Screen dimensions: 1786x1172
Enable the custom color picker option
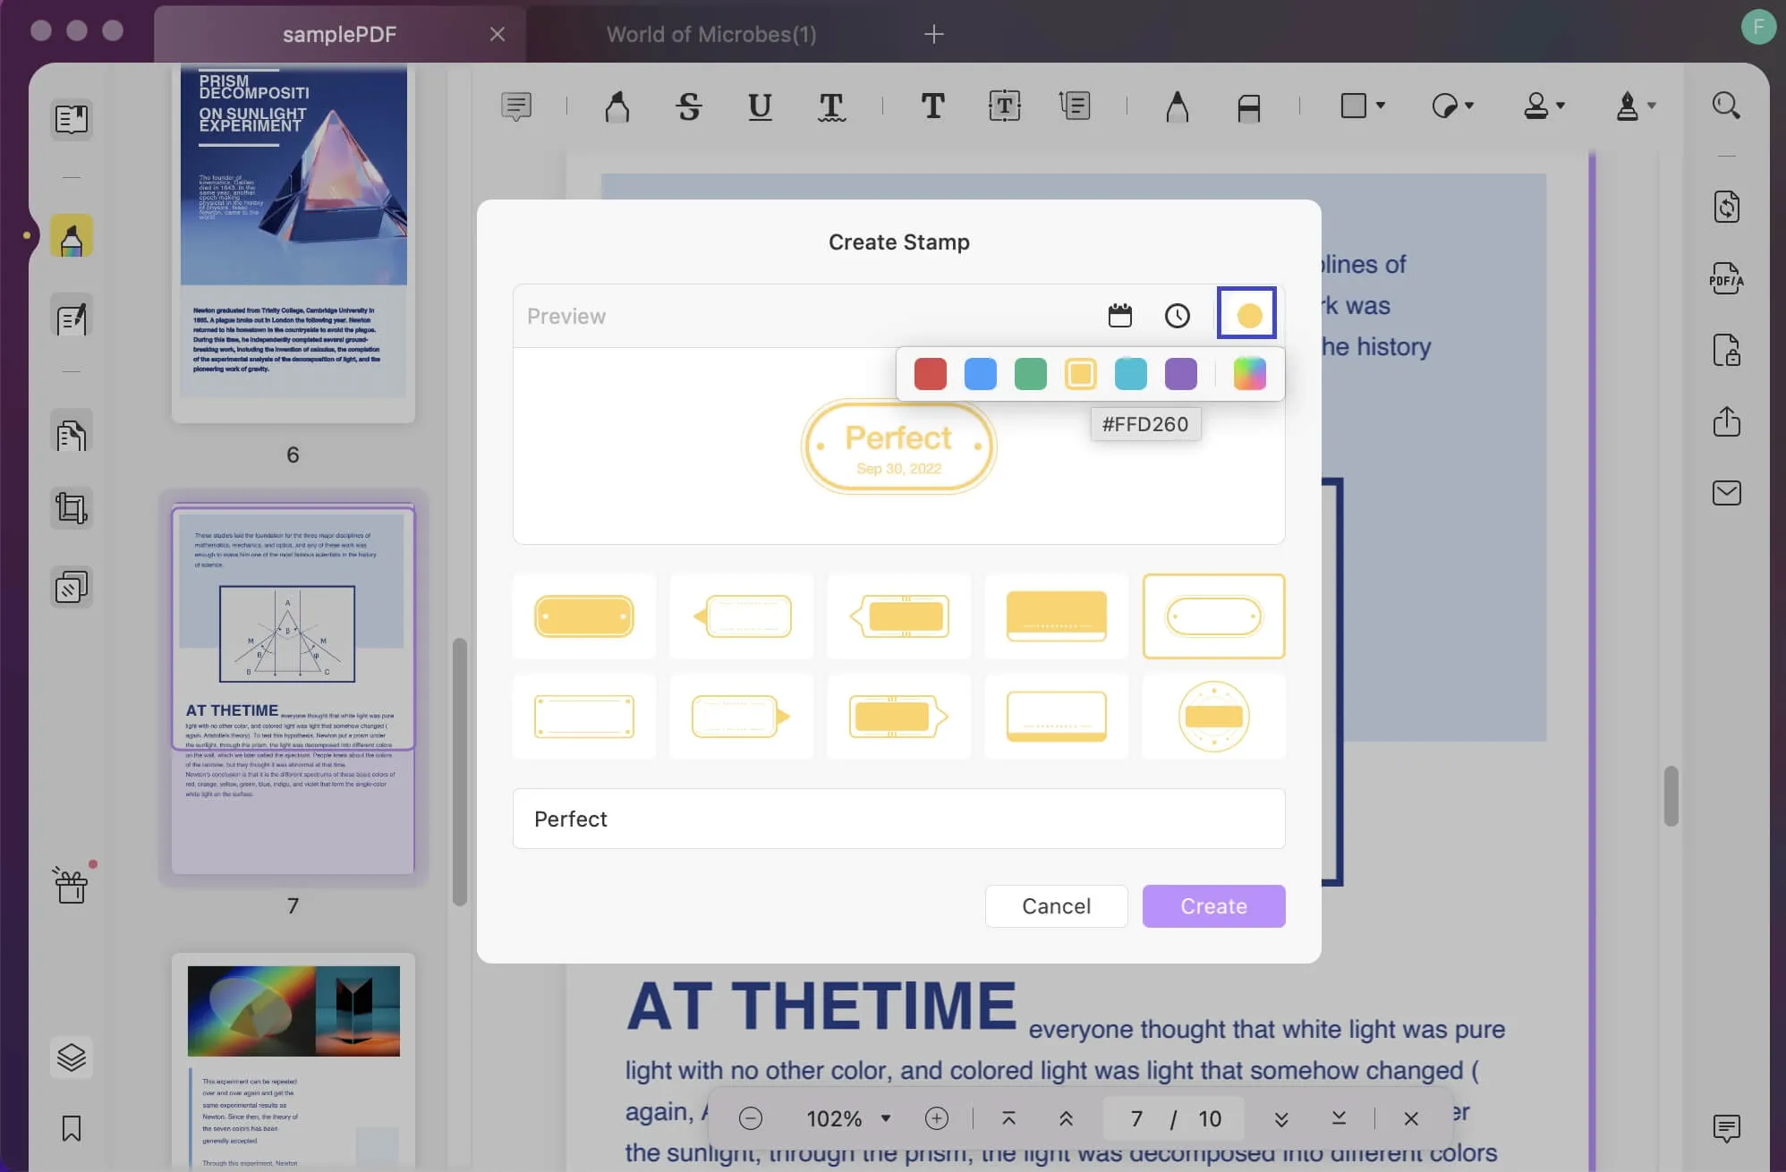click(x=1248, y=373)
